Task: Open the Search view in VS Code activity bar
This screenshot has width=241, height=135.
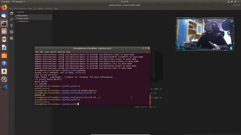Action: 11,19
